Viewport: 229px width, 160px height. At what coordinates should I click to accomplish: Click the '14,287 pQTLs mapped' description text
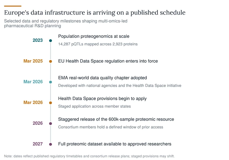(x=98, y=44)
